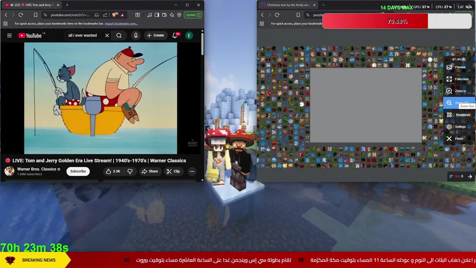This screenshot has height=268, width=476.
Task: Click the green Update button
Action: (193, 15)
